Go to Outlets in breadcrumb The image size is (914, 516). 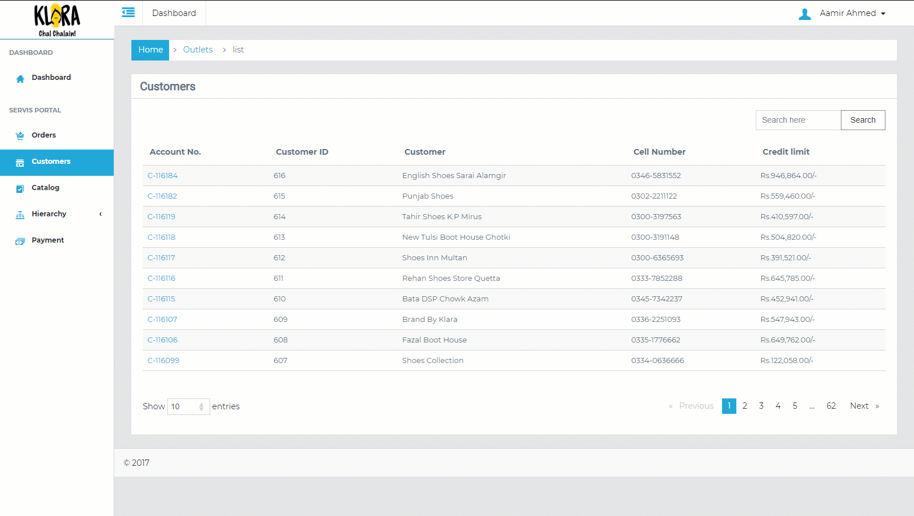point(198,50)
